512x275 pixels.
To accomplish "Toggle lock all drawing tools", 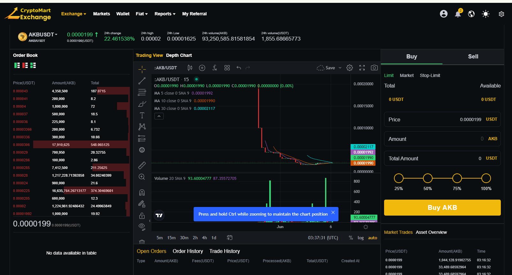I will (x=142, y=216).
